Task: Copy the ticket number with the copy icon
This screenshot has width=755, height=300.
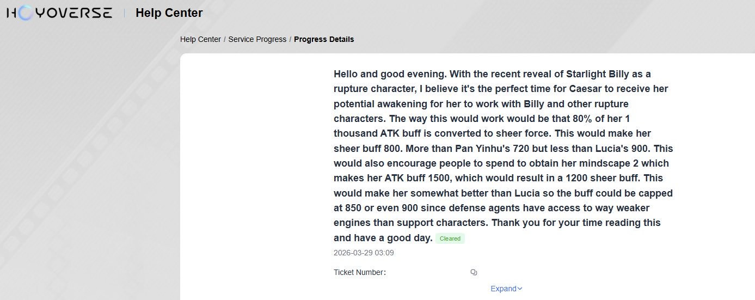Action: tap(474, 272)
